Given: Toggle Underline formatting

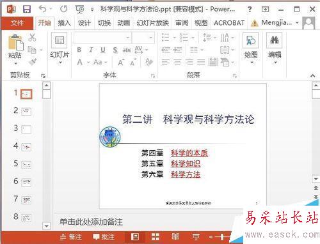Looking at the screenshot, I should (103, 50).
